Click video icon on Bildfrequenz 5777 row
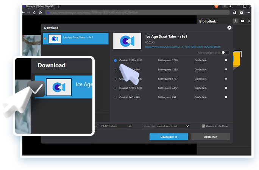259x170 pixels. click(x=226, y=79)
